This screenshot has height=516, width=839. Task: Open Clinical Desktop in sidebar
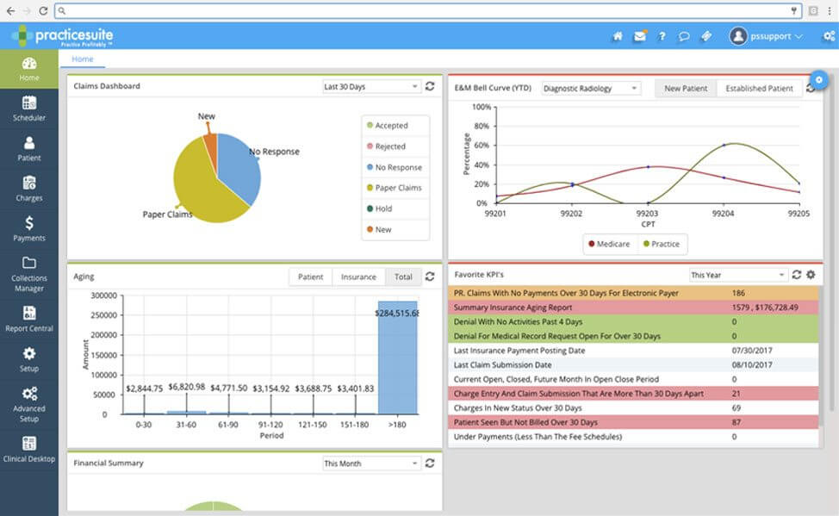point(29,451)
